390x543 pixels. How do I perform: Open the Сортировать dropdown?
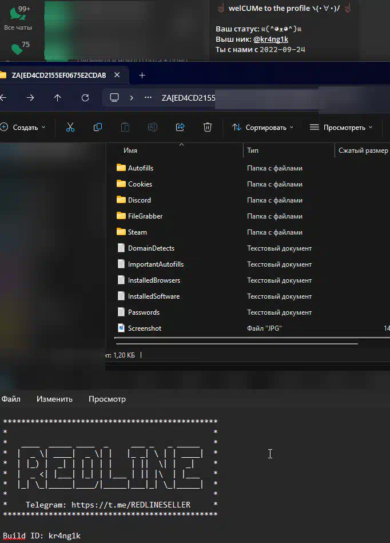(263, 128)
